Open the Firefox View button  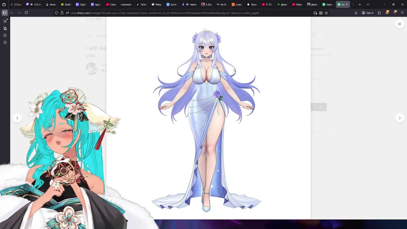(x=4, y=4)
